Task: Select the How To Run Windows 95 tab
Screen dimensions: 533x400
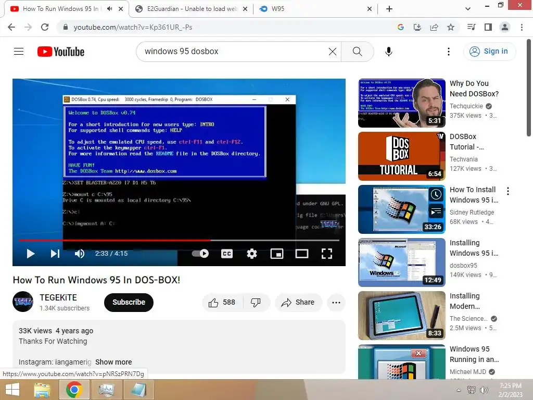Action: point(60,9)
